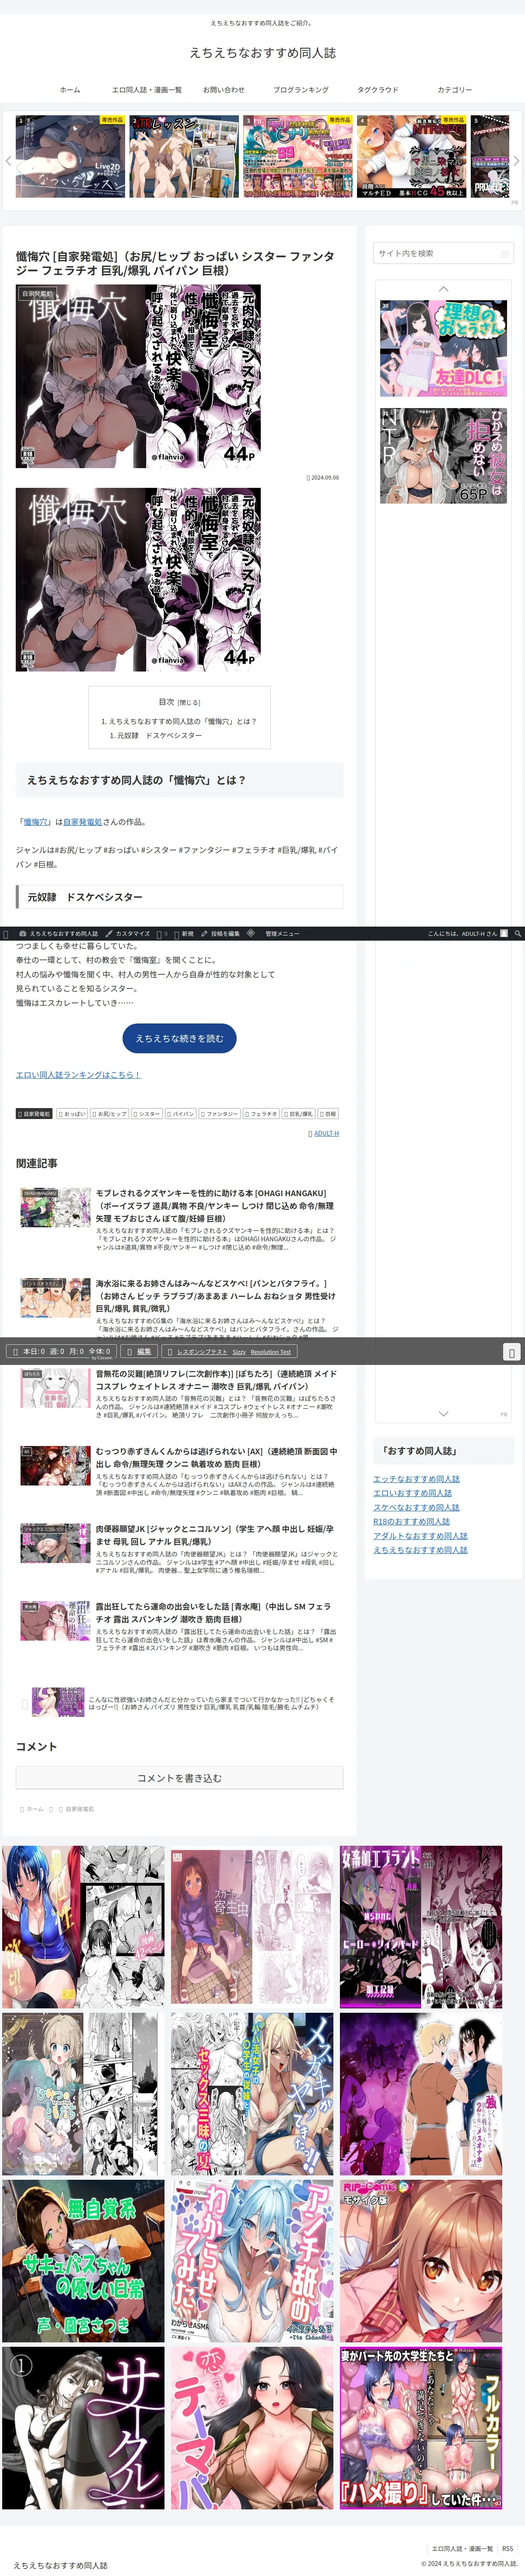The height and width of the screenshot is (2576, 525).
Task: Click 編集 in the Cocoon stats bar
Action: pyautogui.click(x=140, y=1351)
